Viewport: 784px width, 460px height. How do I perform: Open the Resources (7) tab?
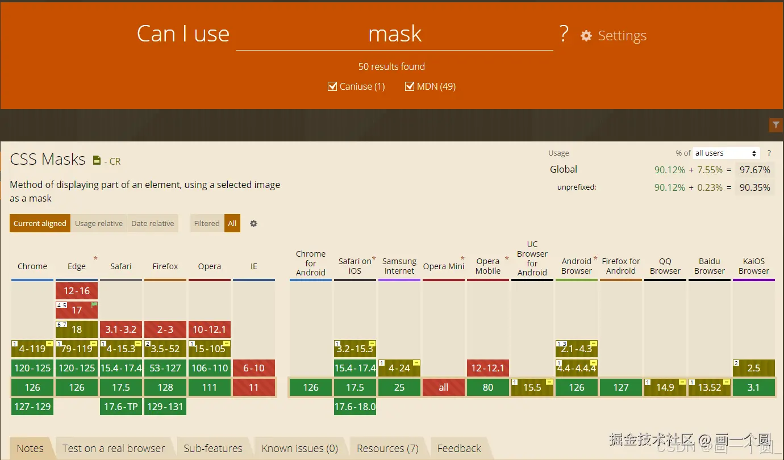click(x=387, y=448)
